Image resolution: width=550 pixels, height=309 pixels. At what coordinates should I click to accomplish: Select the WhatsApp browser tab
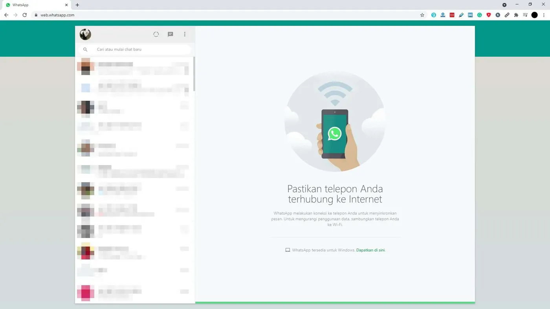click(37, 5)
